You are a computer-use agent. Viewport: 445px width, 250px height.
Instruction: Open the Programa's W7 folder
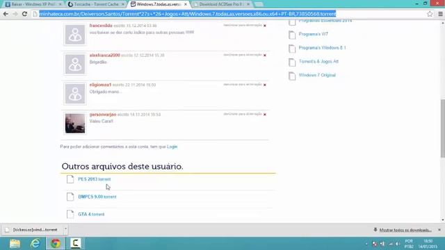click(314, 34)
